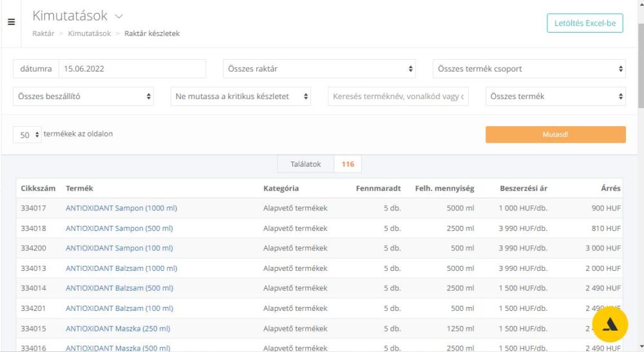Click the dátumra label

pos(35,69)
